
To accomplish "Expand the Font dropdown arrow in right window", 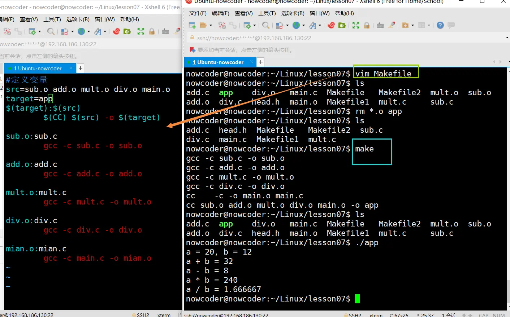I will tap(320, 25).
